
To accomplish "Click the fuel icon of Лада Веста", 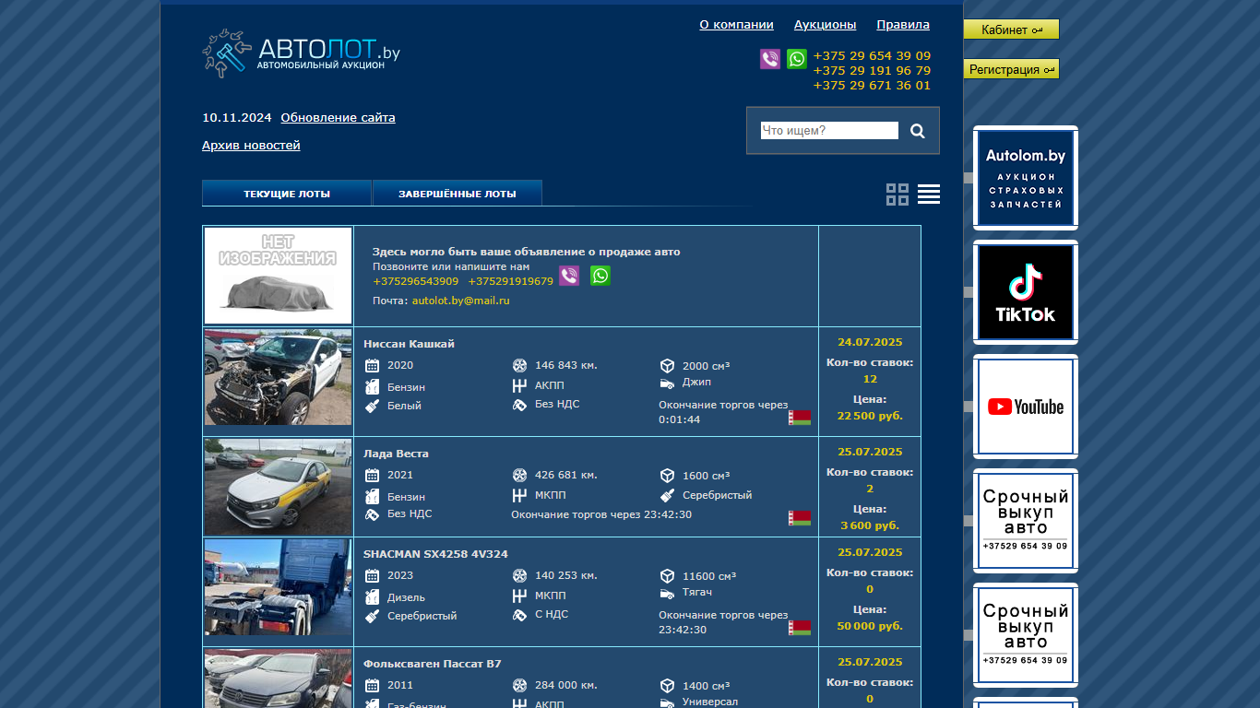I will tap(373, 496).
